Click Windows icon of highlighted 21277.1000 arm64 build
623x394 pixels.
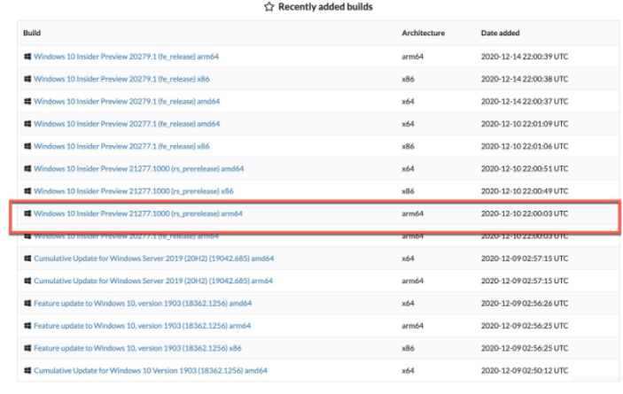pyautogui.click(x=28, y=213)
